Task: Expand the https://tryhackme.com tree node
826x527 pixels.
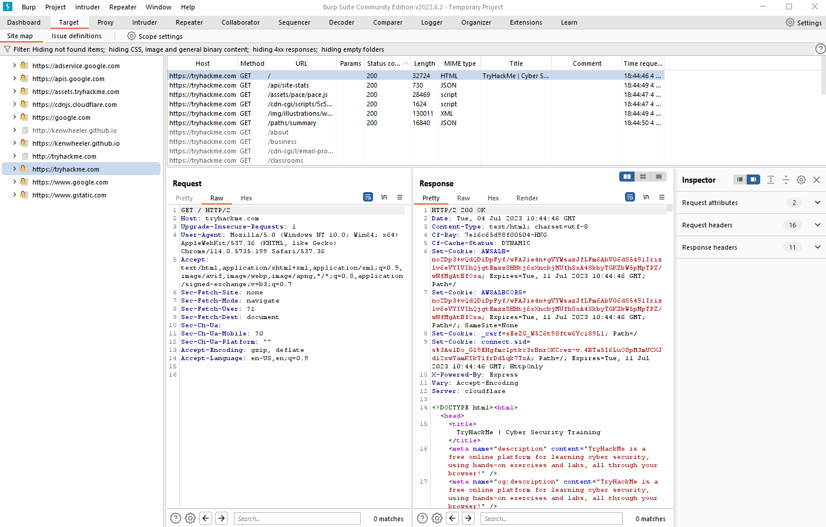Action: pyautogui.click(x=13, y=169)
